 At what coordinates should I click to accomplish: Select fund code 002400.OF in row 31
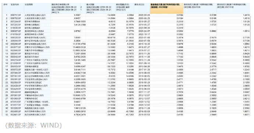pyautogui.click(x=16, y=111)
